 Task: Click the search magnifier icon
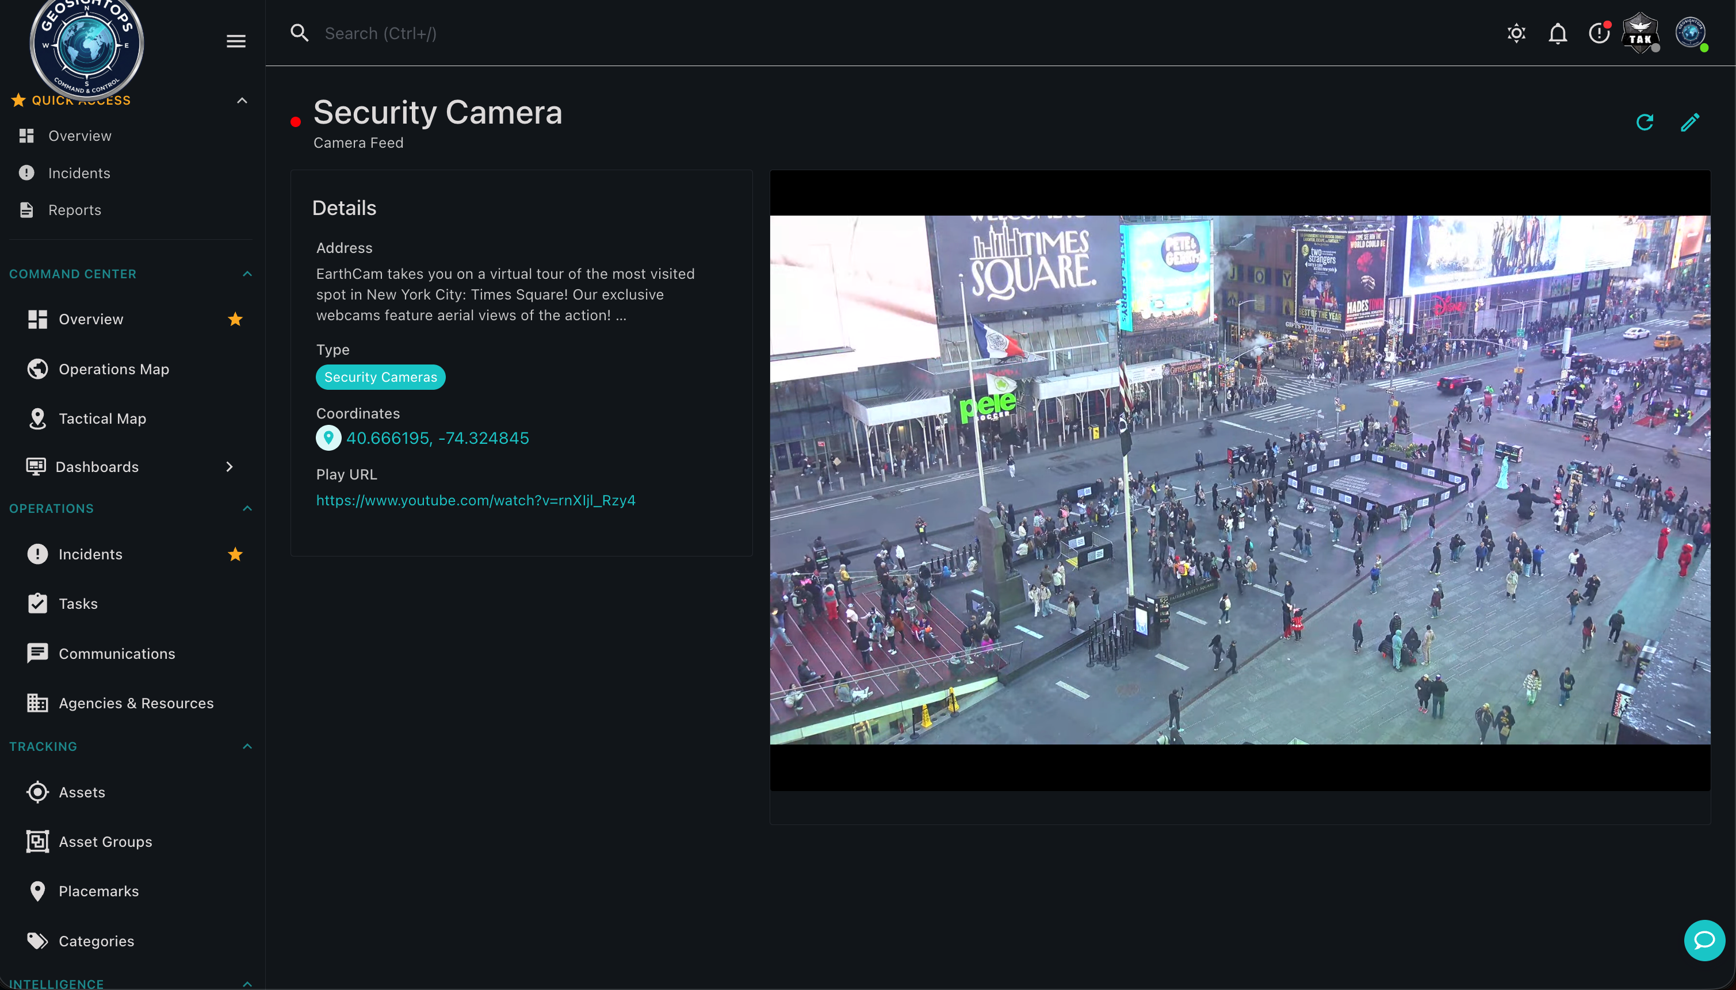(299, 33)
